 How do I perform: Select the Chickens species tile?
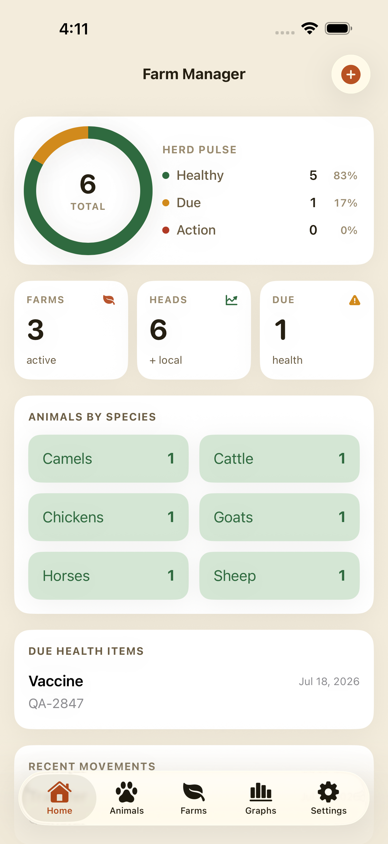click(108, 517)
